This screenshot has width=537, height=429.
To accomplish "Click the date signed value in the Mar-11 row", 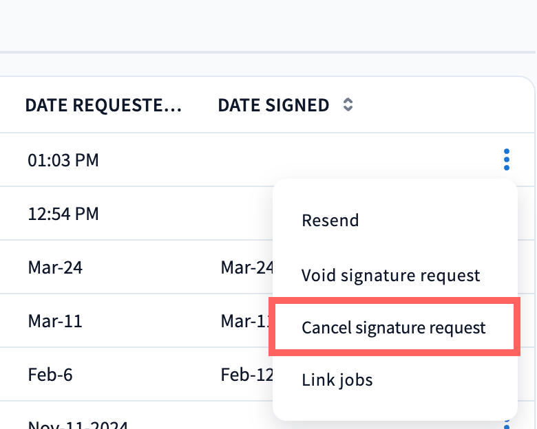I will coord(246,321).
